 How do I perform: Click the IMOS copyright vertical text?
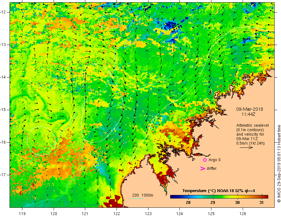pyautogui.click(x=279, y=164)
